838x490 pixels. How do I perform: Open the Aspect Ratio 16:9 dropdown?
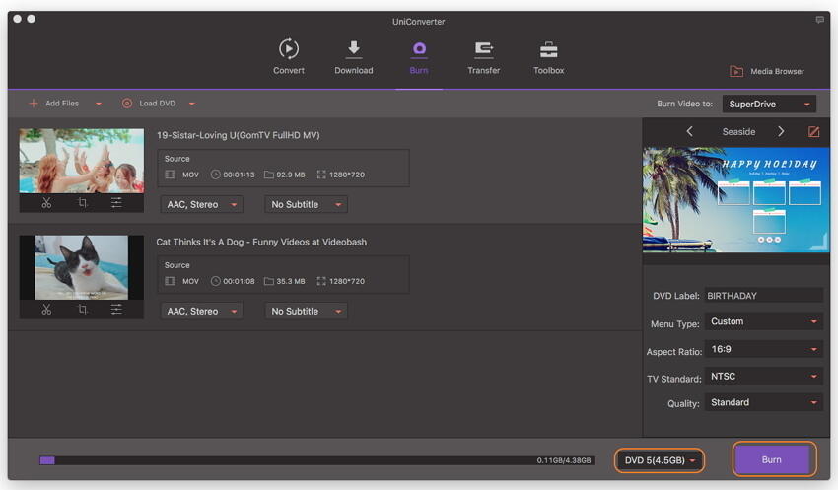(764, 349)
